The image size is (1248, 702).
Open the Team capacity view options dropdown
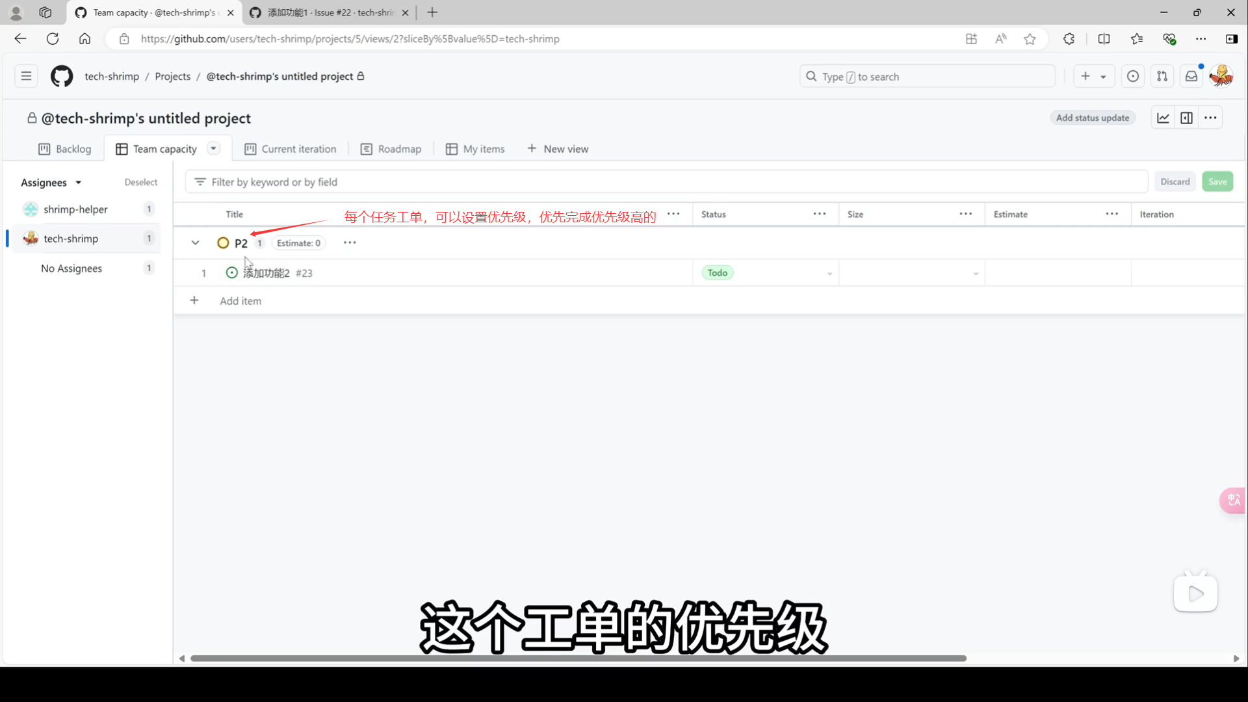(213, 148)
